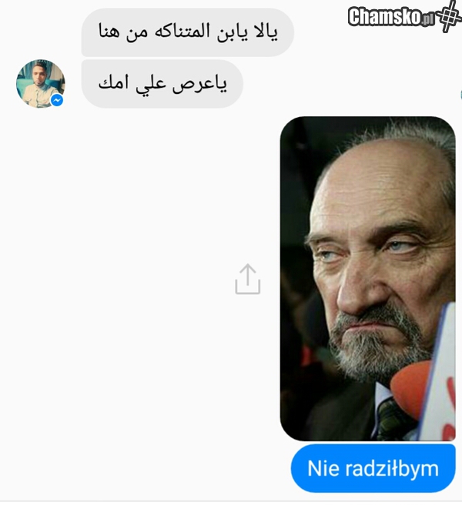462x512 pixels.
Task: Tap the word 'هنا' in first message
Action: coord(109,32)
